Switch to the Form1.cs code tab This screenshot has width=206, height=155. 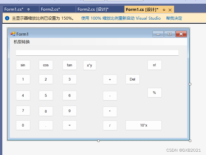tap(14, 9)
